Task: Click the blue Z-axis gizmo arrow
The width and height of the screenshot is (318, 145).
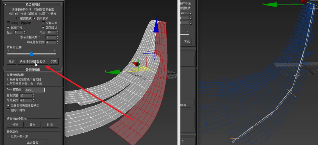Action: click(156, 25)
